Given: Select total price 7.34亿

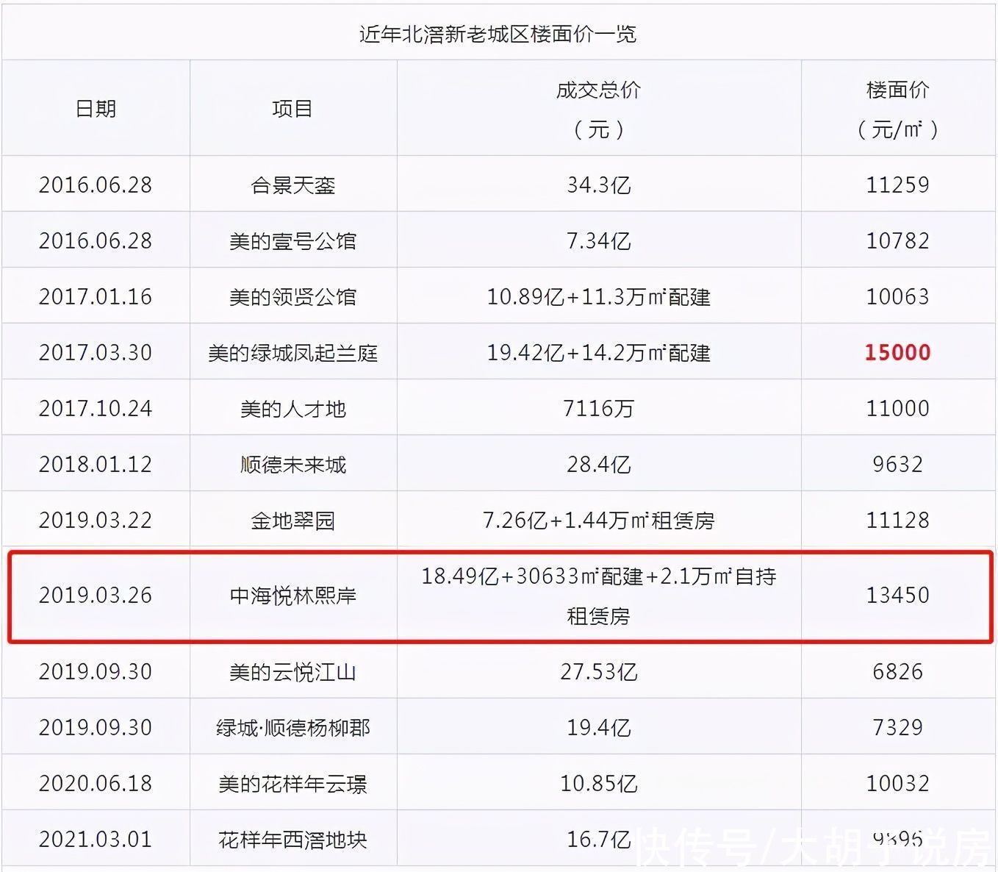Looking at the screenshot, I should (598, 241).
